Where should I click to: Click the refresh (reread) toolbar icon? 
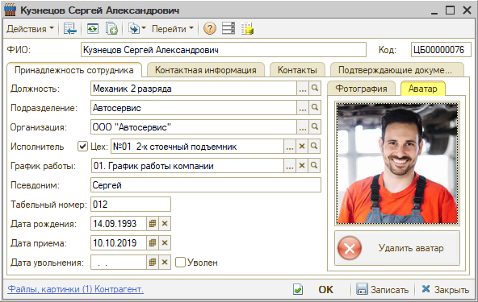(93, 29)
